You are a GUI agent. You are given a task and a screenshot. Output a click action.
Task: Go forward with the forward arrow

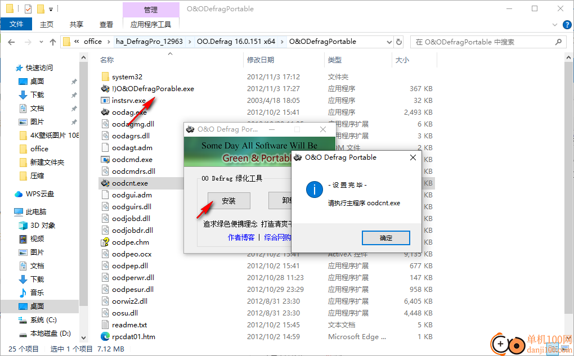coord(28,42)
